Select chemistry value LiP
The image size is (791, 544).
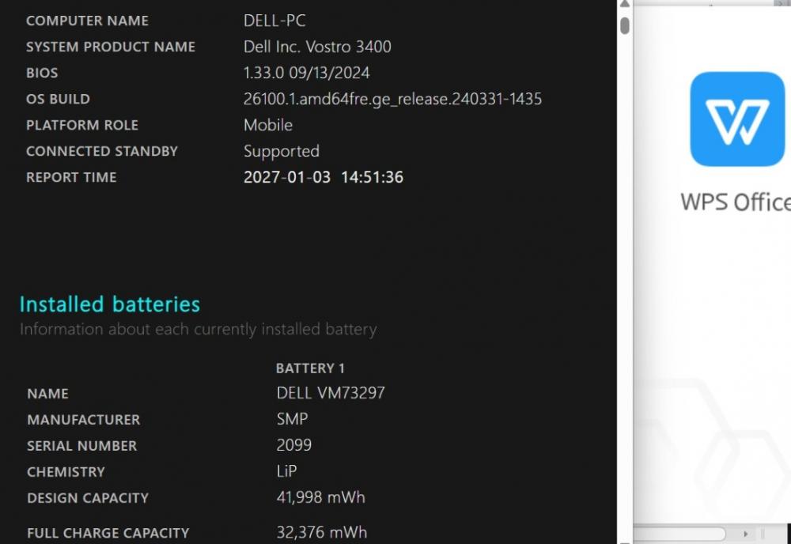pyautogui.click(x=286, y=471)
